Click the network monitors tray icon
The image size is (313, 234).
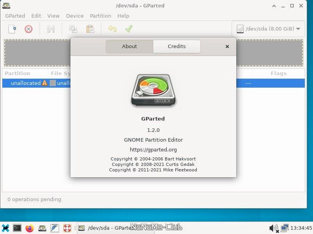tap(284, 227)
